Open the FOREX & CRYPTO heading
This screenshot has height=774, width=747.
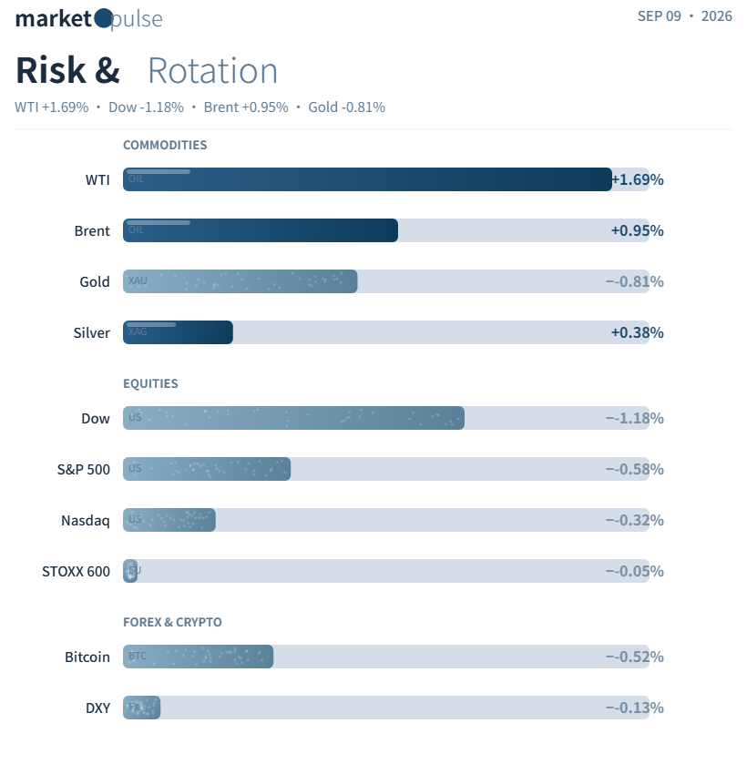tap(172, 622)
